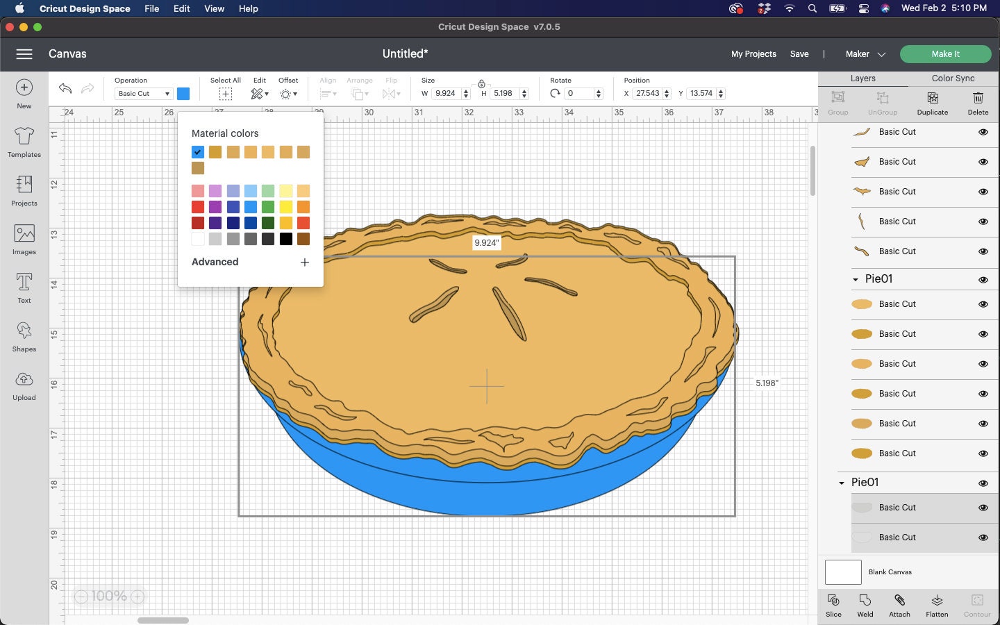
Task: Toggle the checked material color swatch
Action: coord(198,152)
